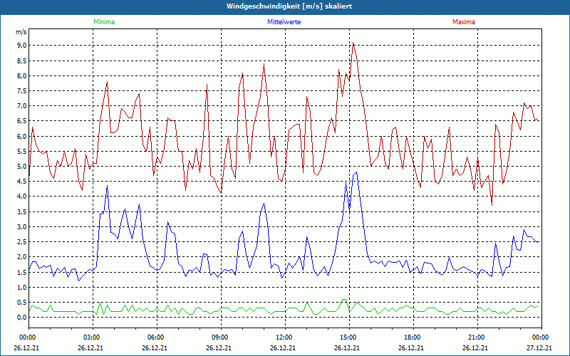Viewport: 570px width, 356px height.
Task: Click the 21:00 time label on the x-axis
Action: coord(477,337)
